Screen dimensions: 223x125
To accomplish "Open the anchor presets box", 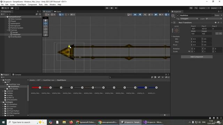I will (177, 30).
